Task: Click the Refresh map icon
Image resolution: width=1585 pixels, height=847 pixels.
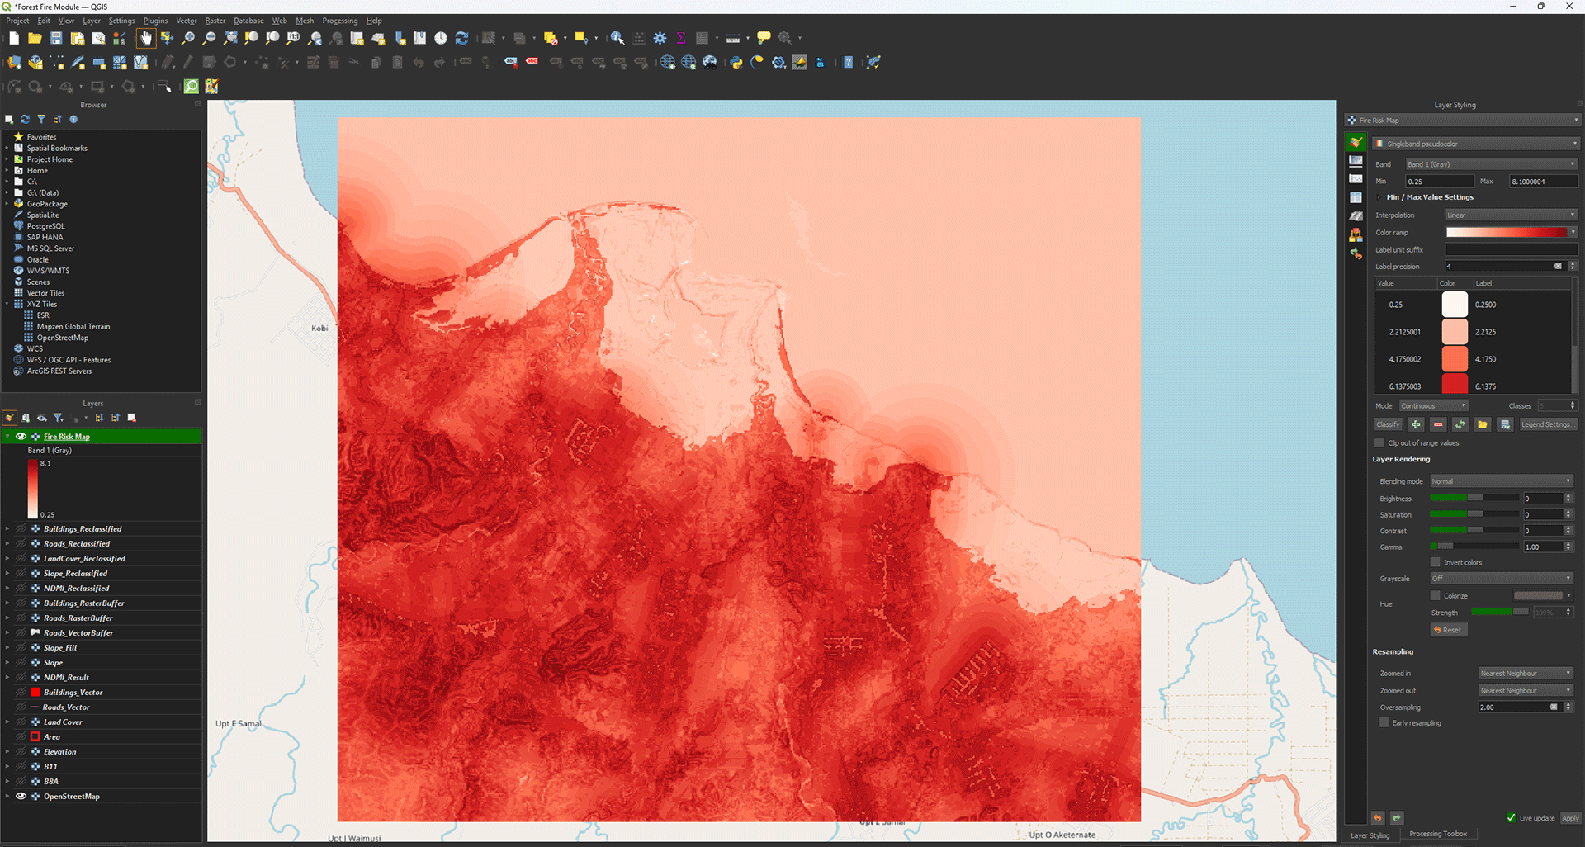Action: coord(461,38)
